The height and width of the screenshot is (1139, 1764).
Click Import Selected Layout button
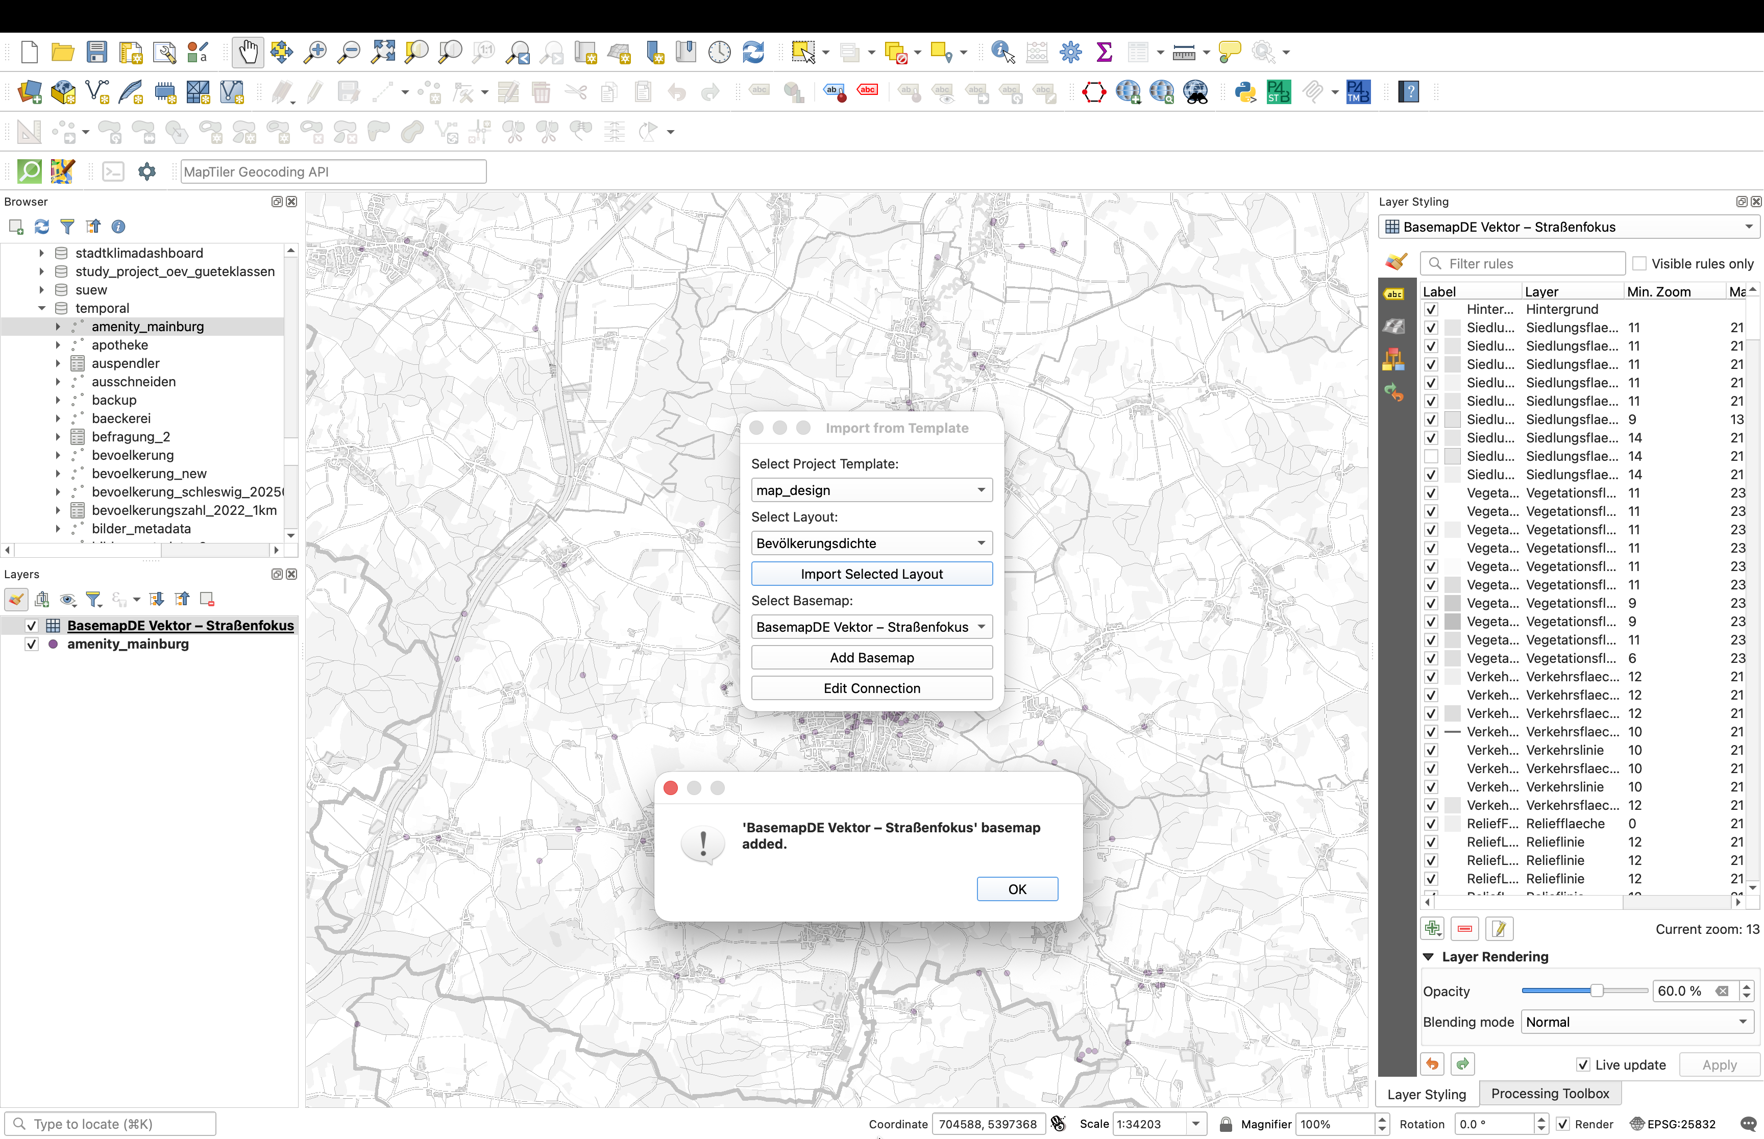click(x=872, y=574)
